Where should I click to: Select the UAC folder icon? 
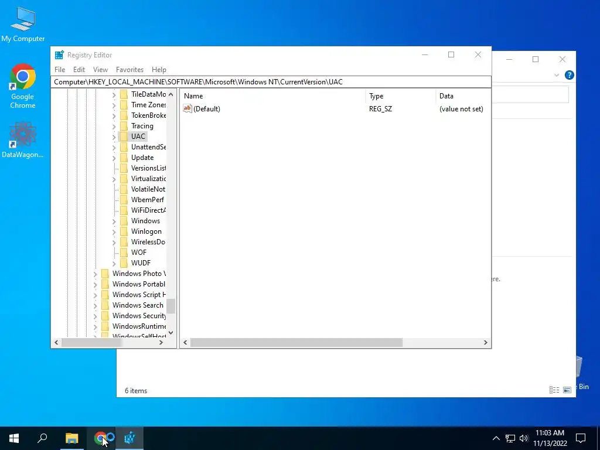[124, 136]
